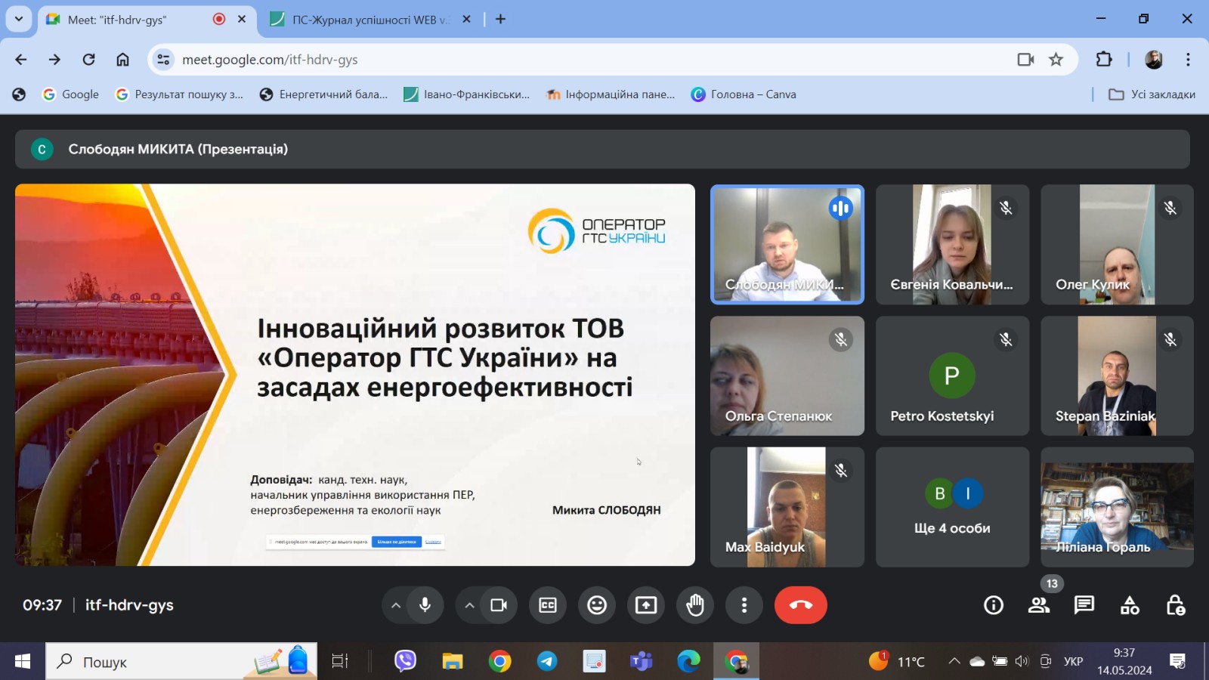Leave the call with the red button

click(x=800, y=604)
